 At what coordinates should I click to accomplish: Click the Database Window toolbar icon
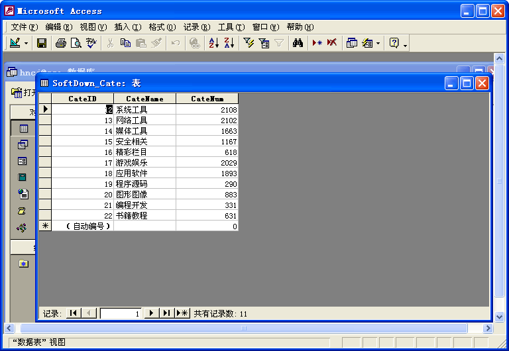[351, 43]
